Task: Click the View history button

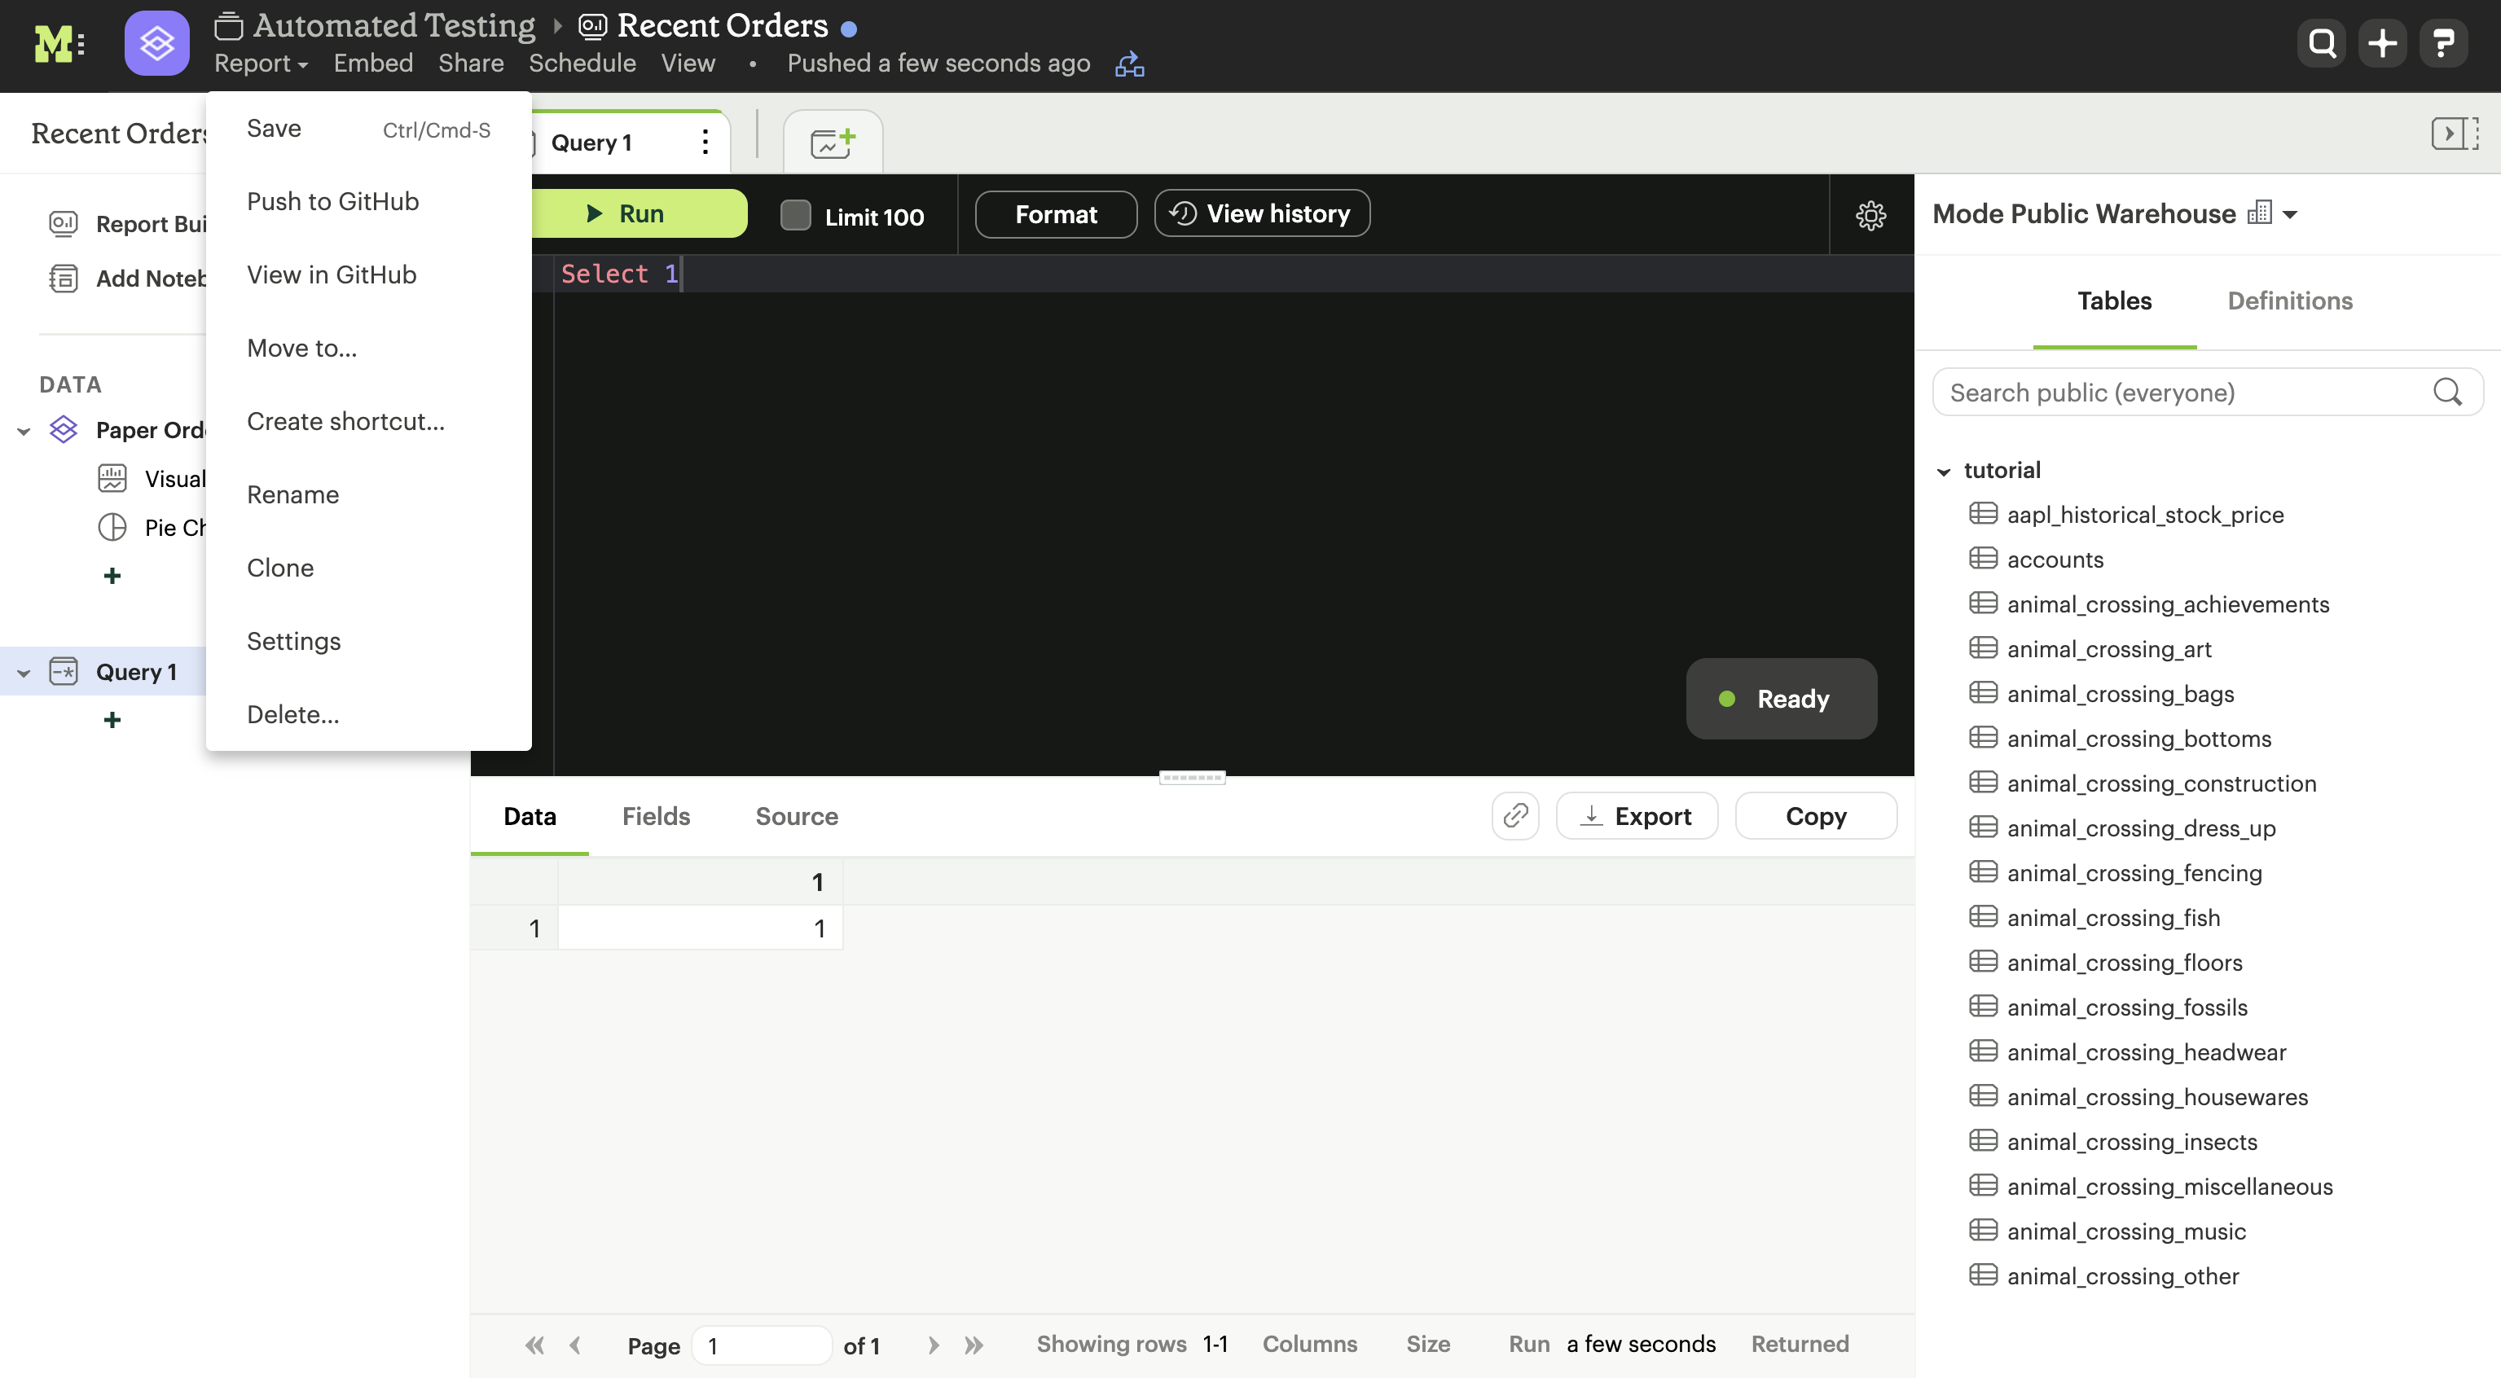Action: click(x=1261, y=213)
